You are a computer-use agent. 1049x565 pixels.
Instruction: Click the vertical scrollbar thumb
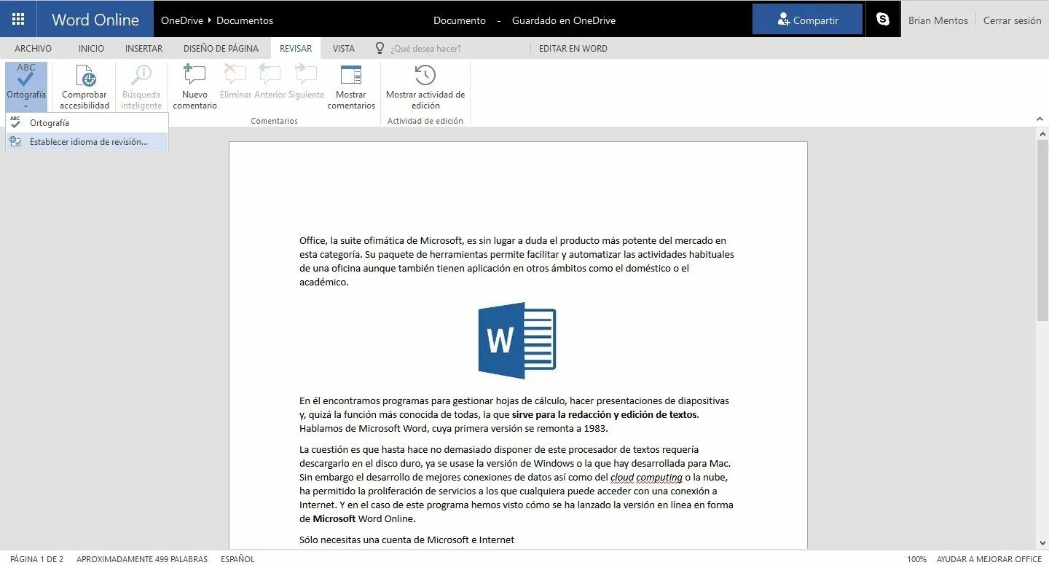pyautogui.click(x=1042, y=230)
